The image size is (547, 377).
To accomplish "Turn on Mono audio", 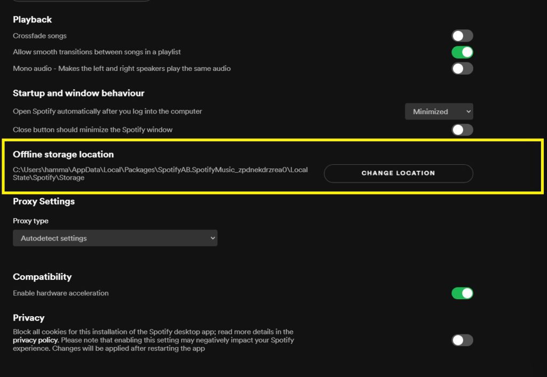I will pyautogui.click(x=462, y=68).
